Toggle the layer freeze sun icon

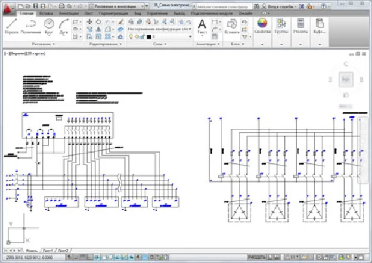click(x=137, y=37)
